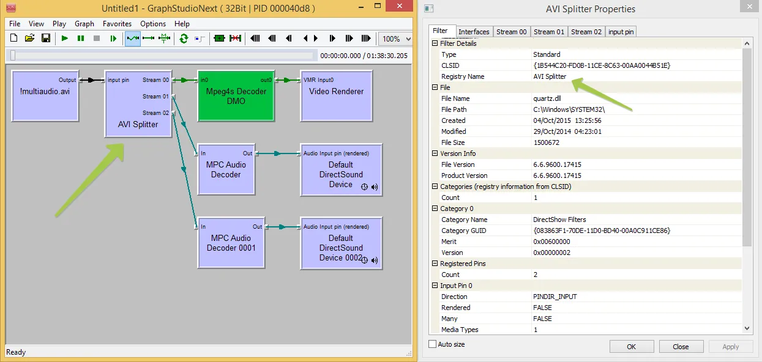The image size is (762, 362).
Task: Click the seek bar slider handle
Action: point(13,56)
